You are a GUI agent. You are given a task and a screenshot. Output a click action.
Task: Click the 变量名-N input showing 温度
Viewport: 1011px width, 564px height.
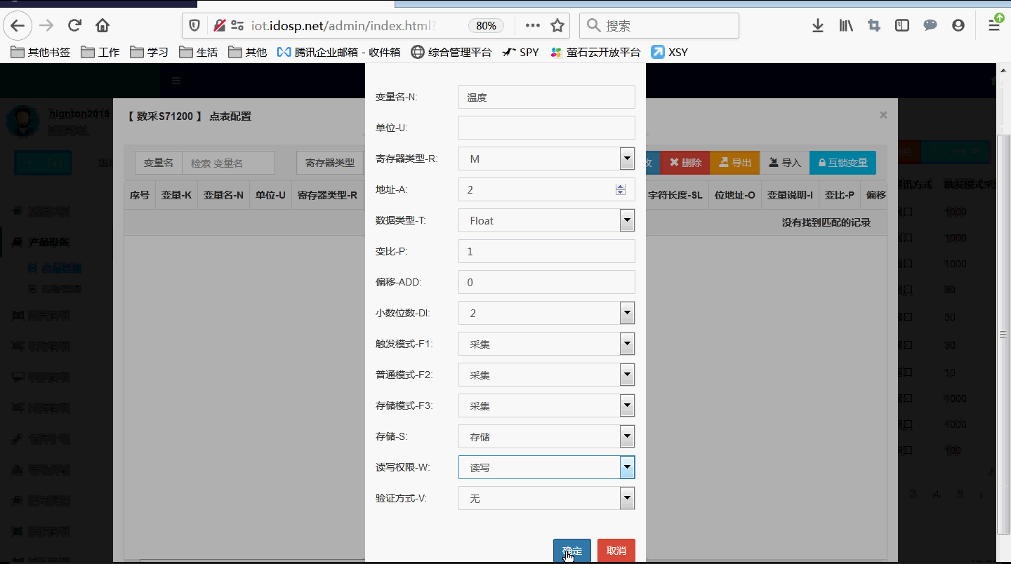[546, 97]
